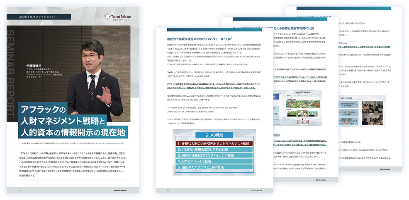
Task: Select strategy 5. 強固なガバナンスとERM戦略
Action: click(x=214, y=167)
